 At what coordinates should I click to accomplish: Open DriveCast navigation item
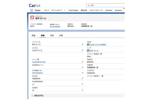tap(109, 10)
